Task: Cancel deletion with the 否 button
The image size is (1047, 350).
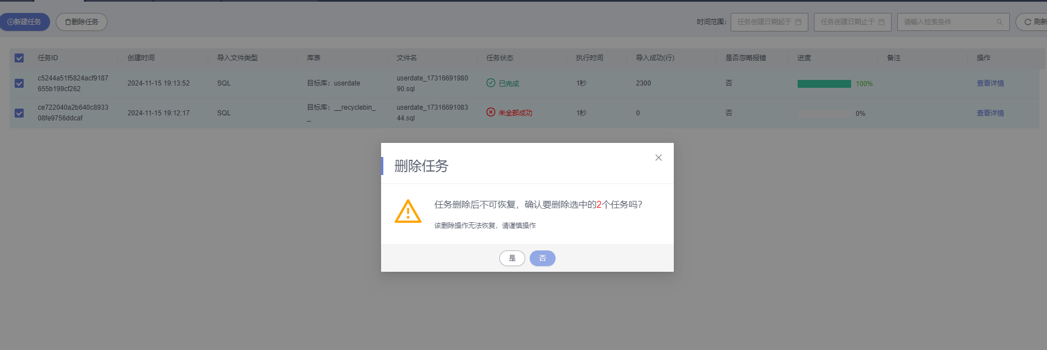Action: coord(542,258)
